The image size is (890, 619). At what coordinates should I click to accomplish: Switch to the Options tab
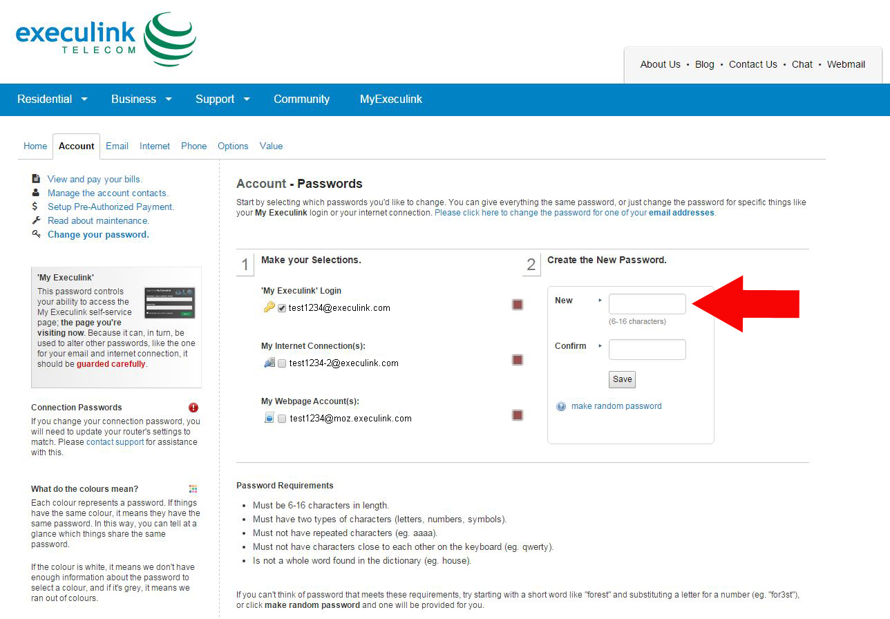point(233,146)
